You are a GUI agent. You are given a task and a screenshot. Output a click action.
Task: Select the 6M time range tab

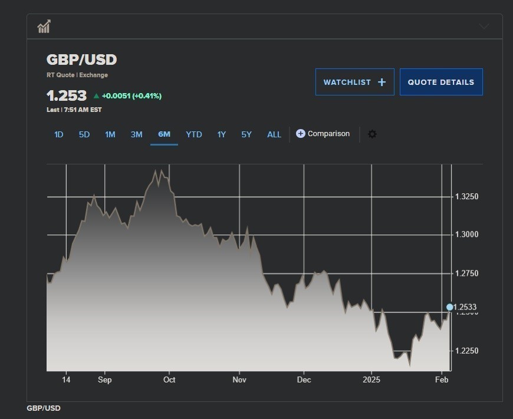pyautogui.click(x=164, y=134)
